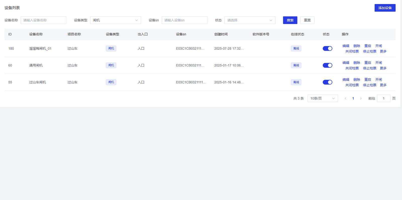Click creation time 2025-01-16 14:48 cell
Image resolution: width=402 pixels, height=200 pixels.
pyautogui.click(x=229, y=82)
